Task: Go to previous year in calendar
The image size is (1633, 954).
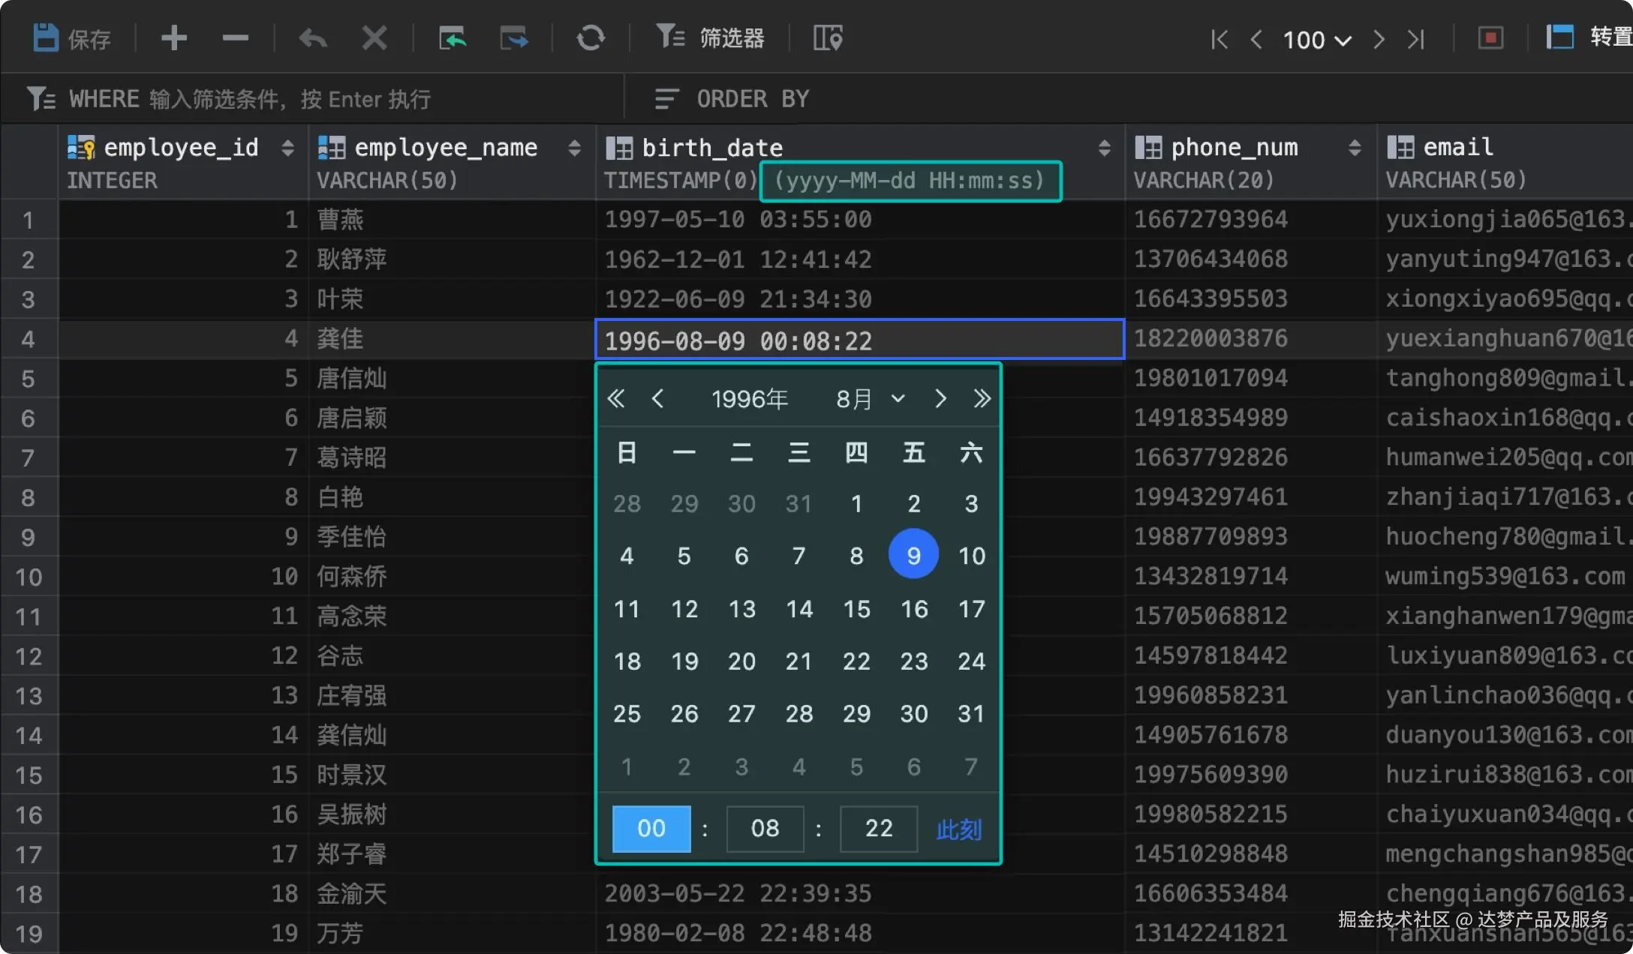Action: (x=616, y=398)
